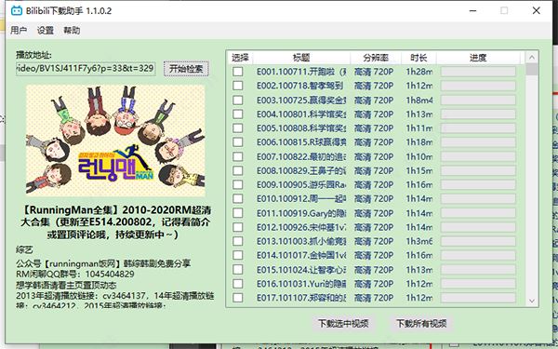Click 高清 720P in the E003.100725 row

click(374, 100)
